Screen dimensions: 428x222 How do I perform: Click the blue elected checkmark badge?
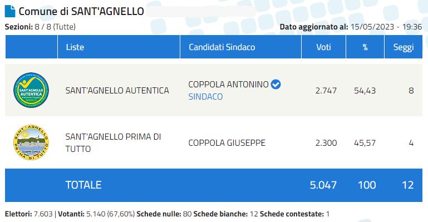276,84
